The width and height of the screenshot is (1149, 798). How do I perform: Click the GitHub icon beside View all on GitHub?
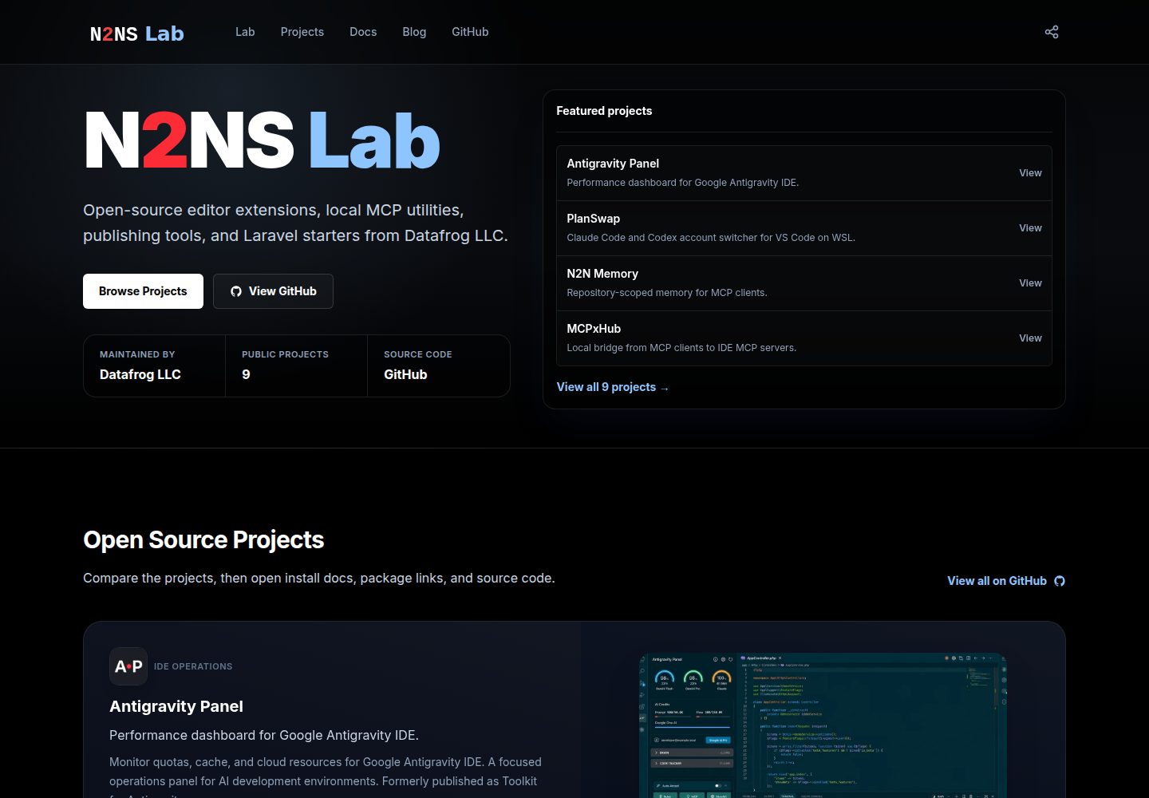[x=1060, y=581]
